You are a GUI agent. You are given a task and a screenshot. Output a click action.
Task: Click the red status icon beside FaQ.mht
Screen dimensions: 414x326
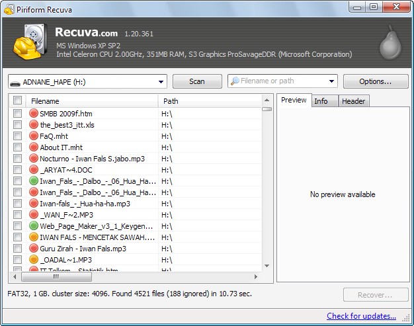pyautogui.click(x=34, y=136)
